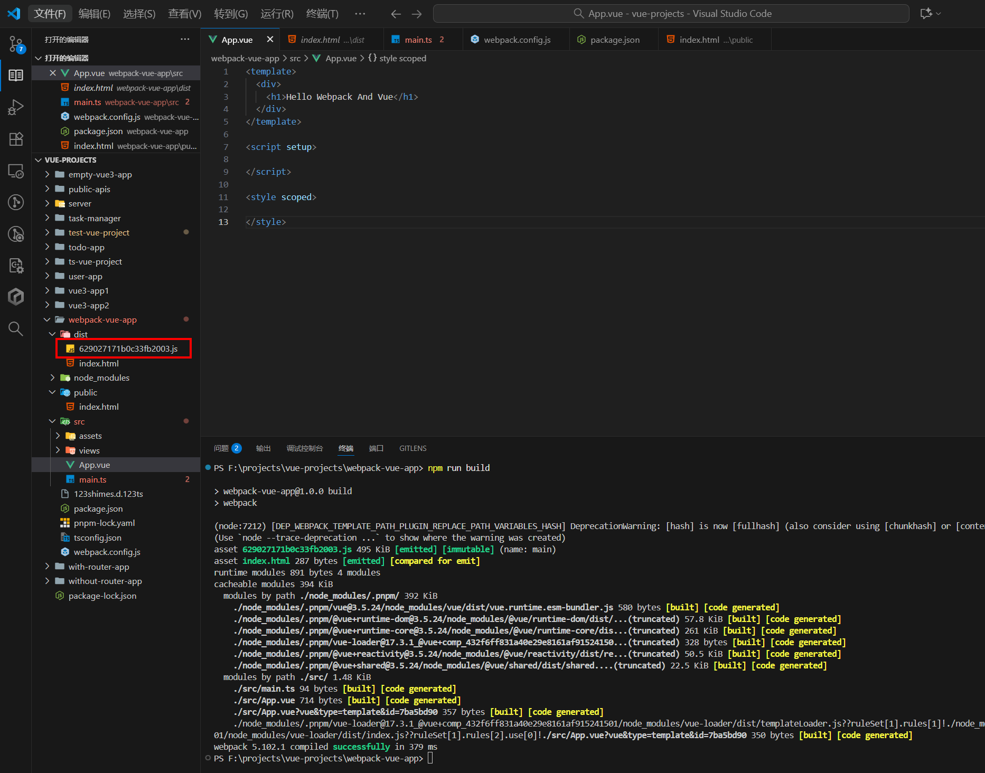This screenshot has width=985, height=773.
Task: Close App.vue in open editors list
Action: 53,73
